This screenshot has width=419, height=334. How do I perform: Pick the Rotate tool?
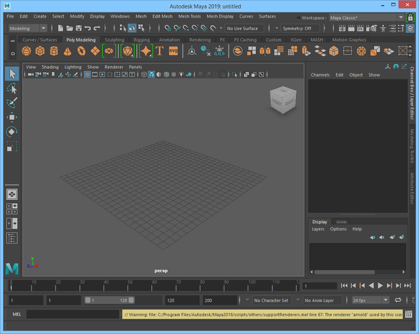tap(12, 132)
